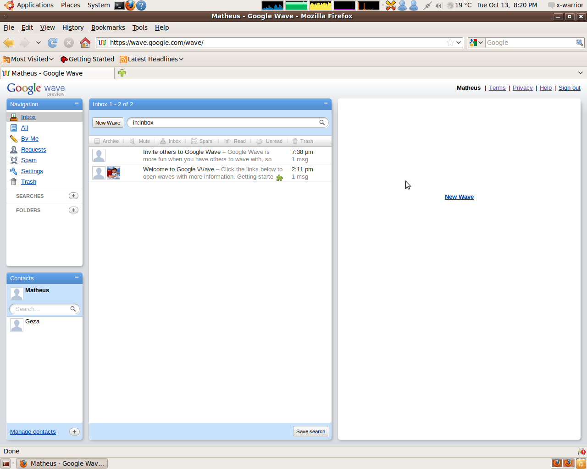The height and width of the screenshot is (469, 587).
Task: Minimize the Navigation panel
Action: (x=77, y=104)
